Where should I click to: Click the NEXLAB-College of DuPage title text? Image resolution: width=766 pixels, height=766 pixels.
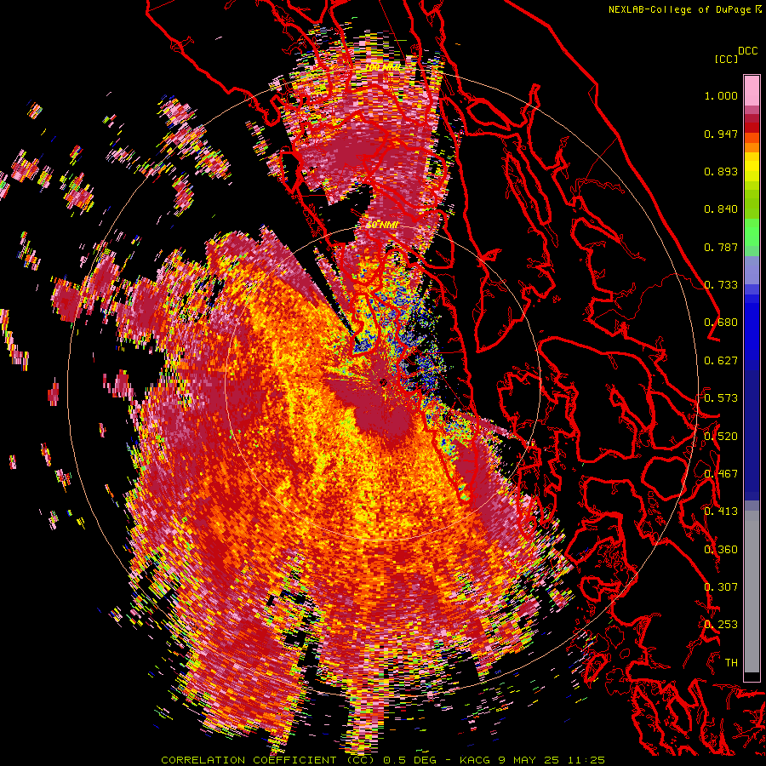click(x=681, y=9)
